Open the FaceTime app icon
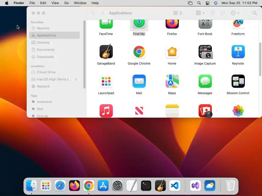 point(106,24)
